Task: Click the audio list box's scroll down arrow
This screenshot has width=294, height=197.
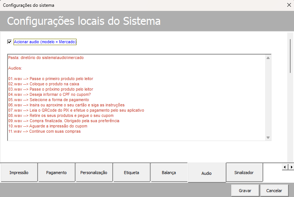Action: [268, 138]
